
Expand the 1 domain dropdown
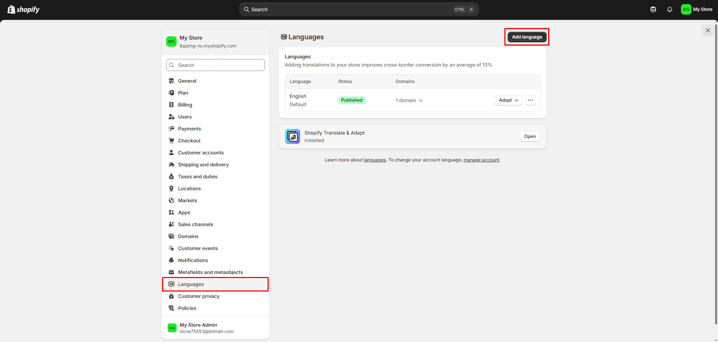(409, 100)
